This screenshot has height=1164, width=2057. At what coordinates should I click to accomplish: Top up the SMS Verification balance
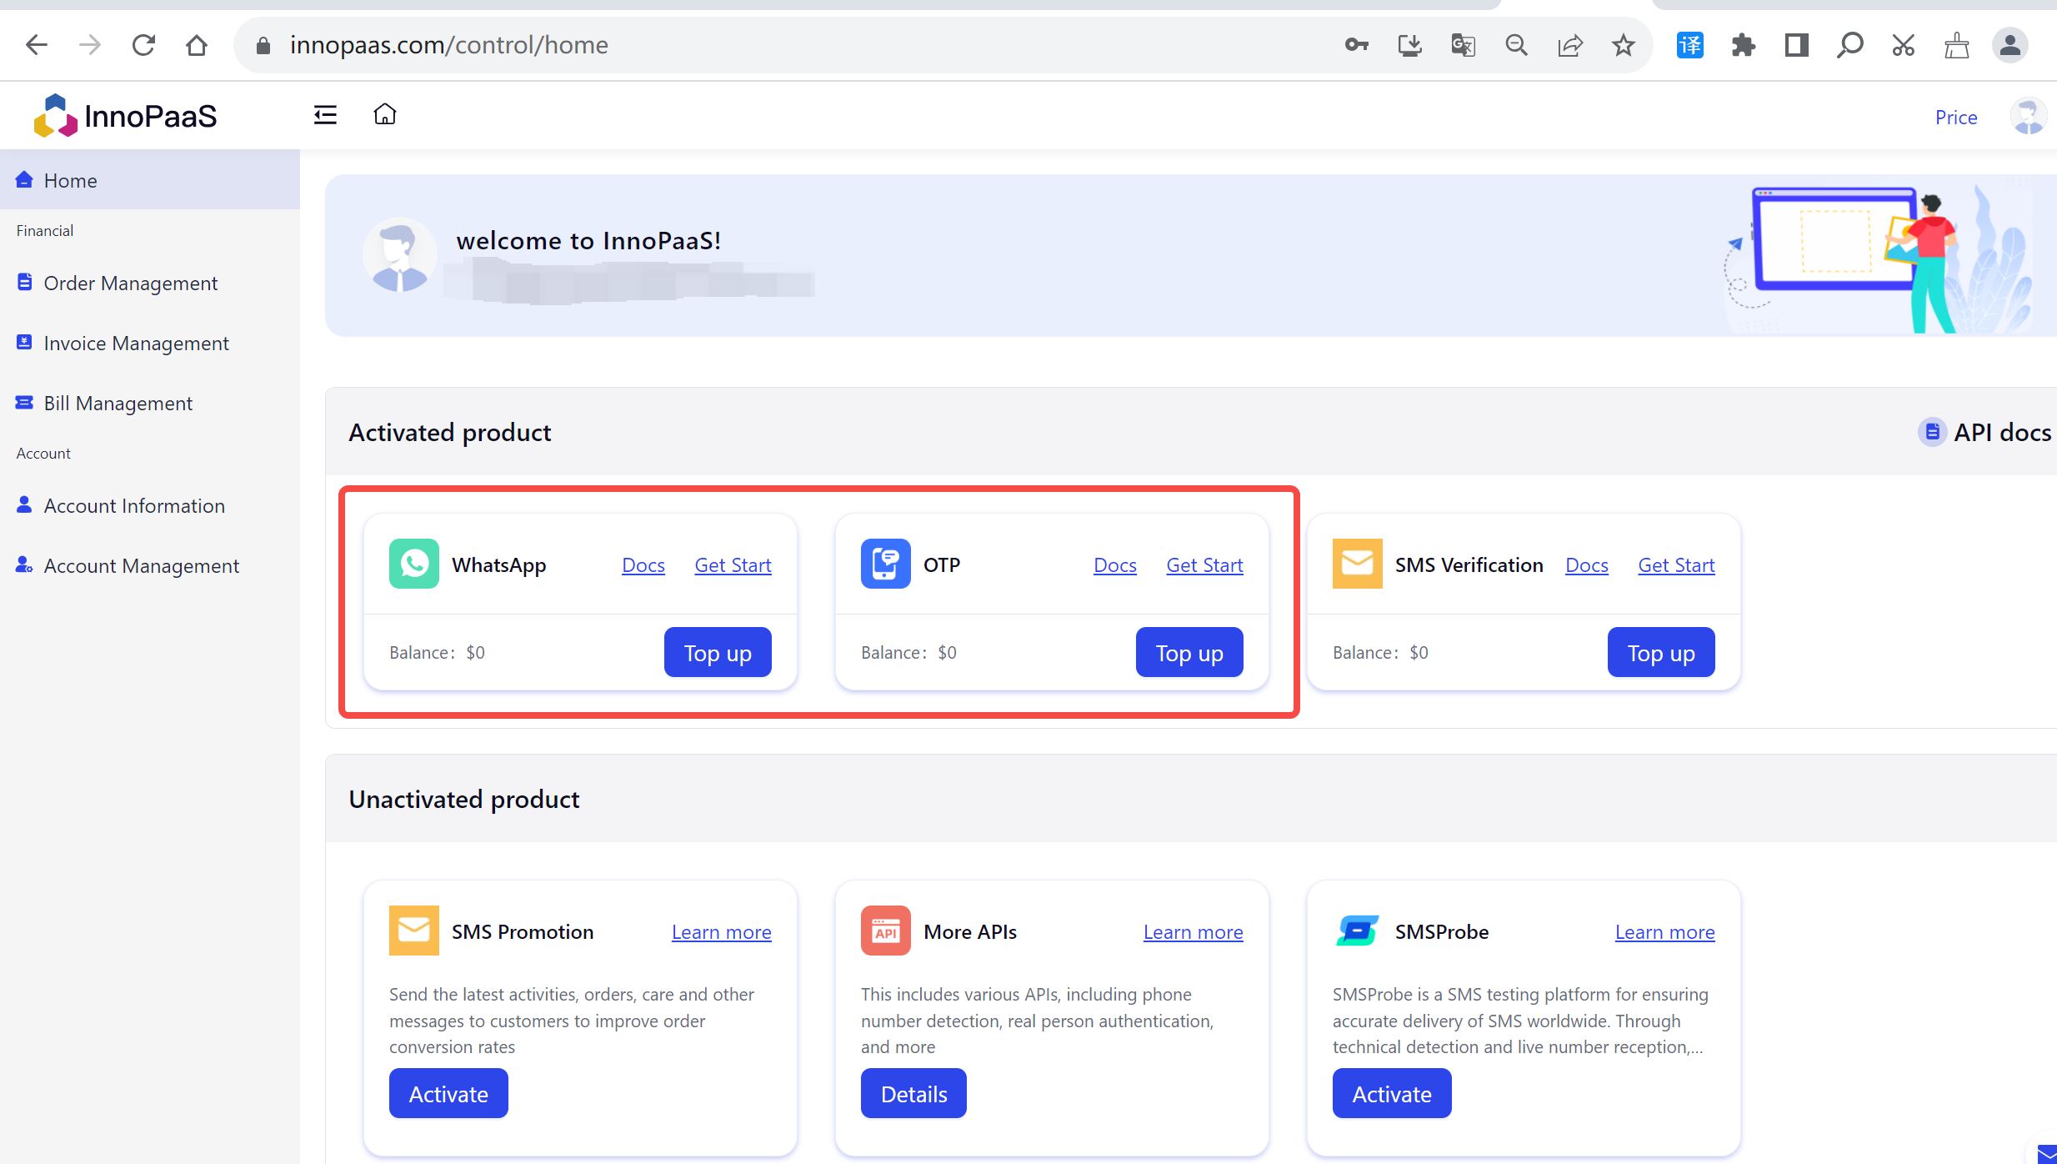tap(1661, 653)
